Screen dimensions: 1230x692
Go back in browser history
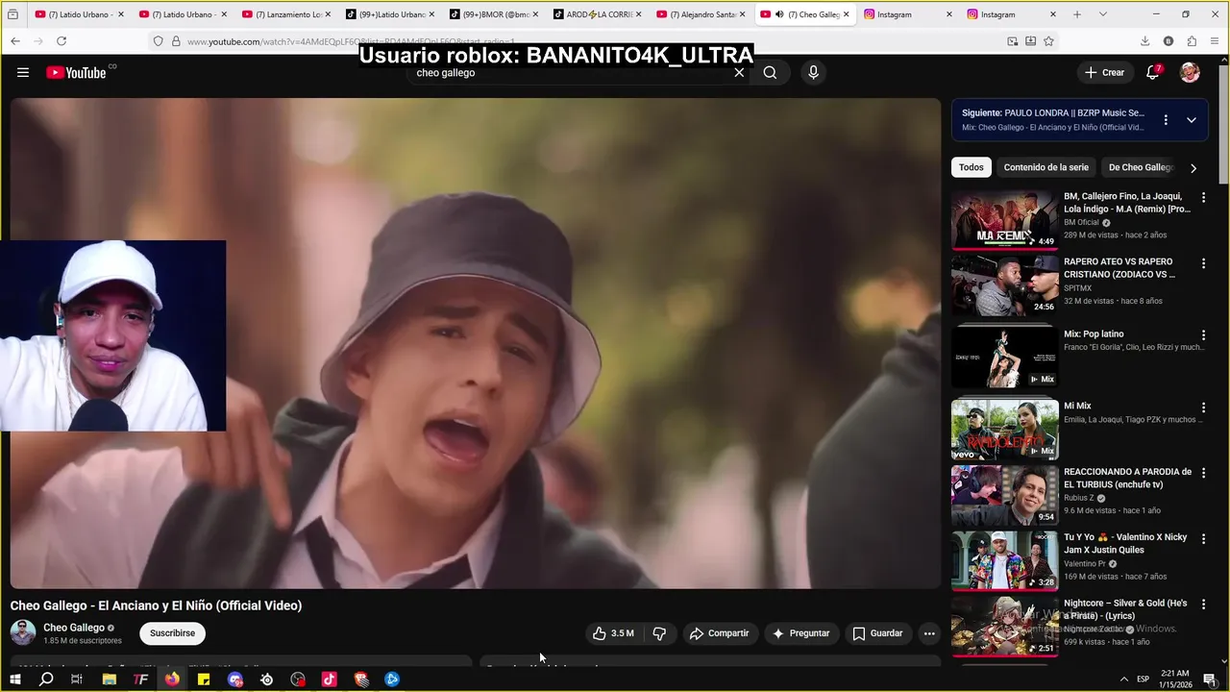click(x=15, y=41)
